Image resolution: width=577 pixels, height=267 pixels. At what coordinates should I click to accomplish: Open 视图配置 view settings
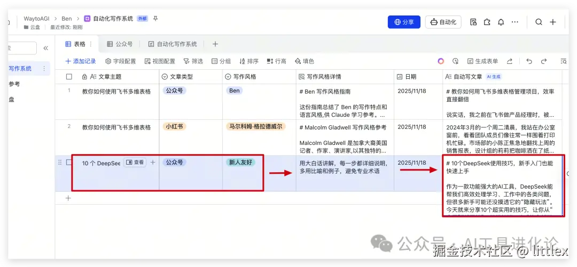point(160,61)
